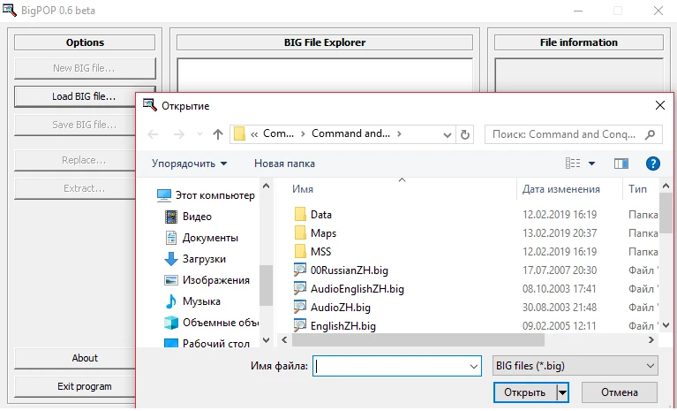The width and height of the screenshot is (677, 411).
Task: Click the file list vertical scroll-down arrow
Action: coord(666,325)
